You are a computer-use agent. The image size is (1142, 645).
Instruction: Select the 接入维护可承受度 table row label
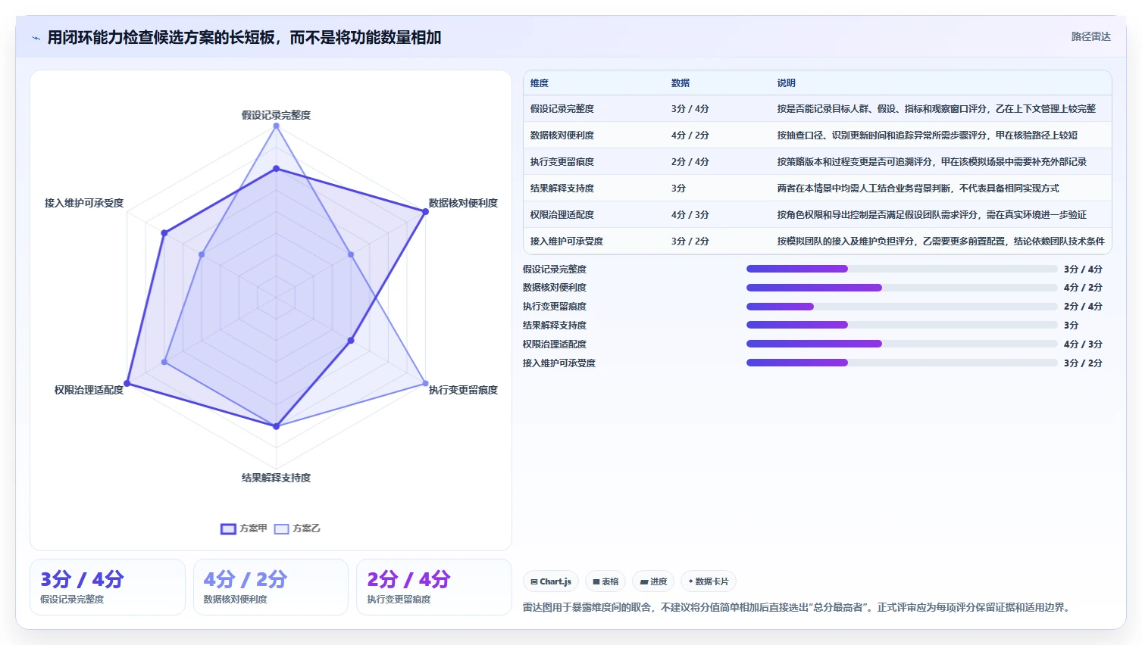567,241
